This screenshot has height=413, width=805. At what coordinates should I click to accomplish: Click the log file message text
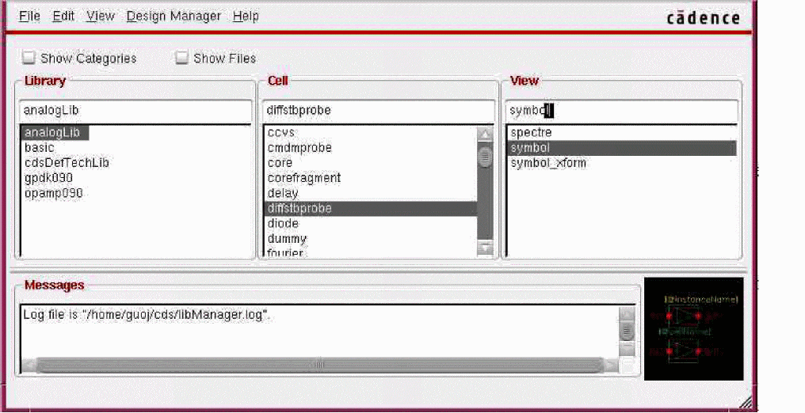click(147, 315)
